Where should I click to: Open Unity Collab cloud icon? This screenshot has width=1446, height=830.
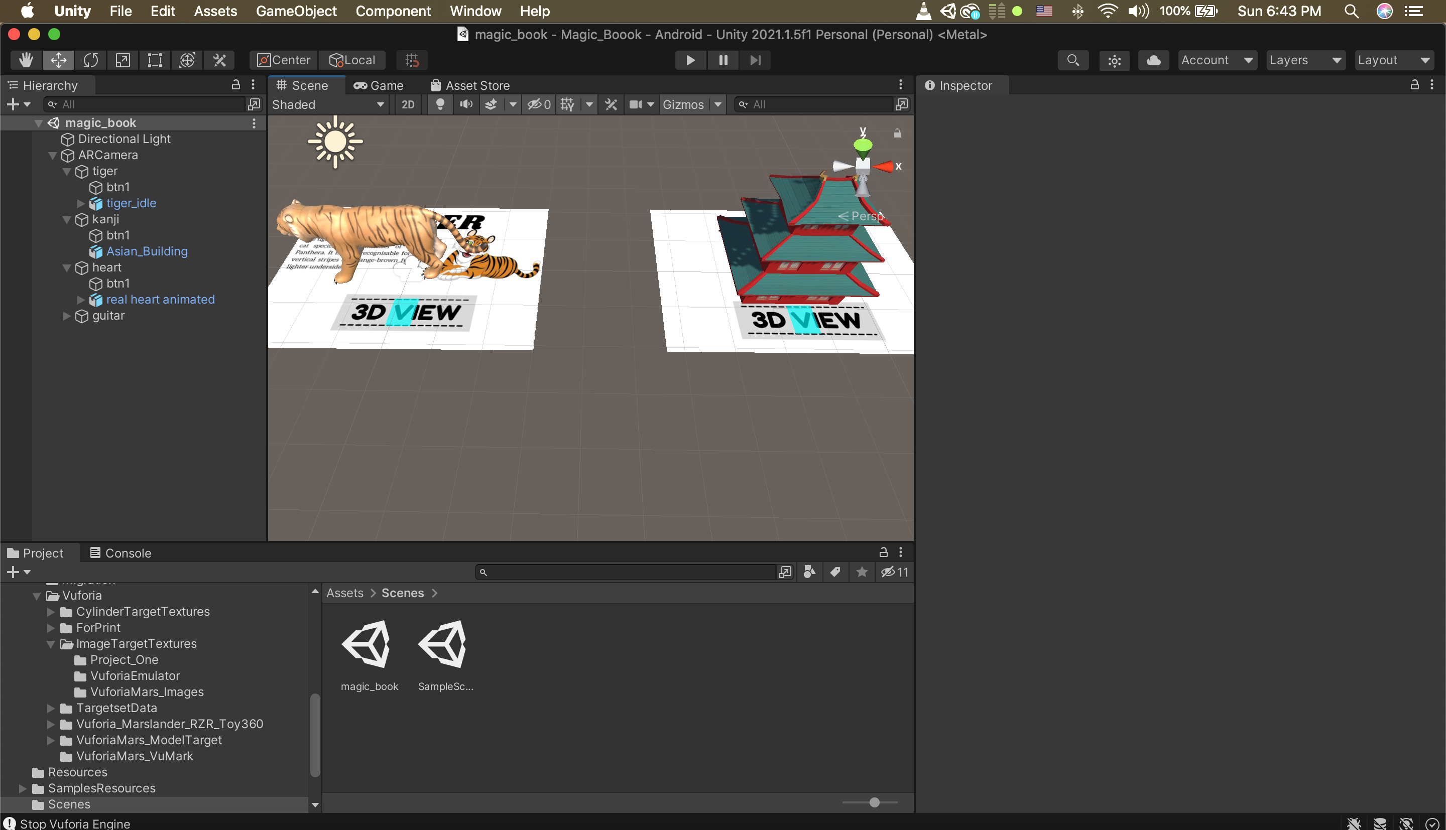click(x=1153, y=60)
